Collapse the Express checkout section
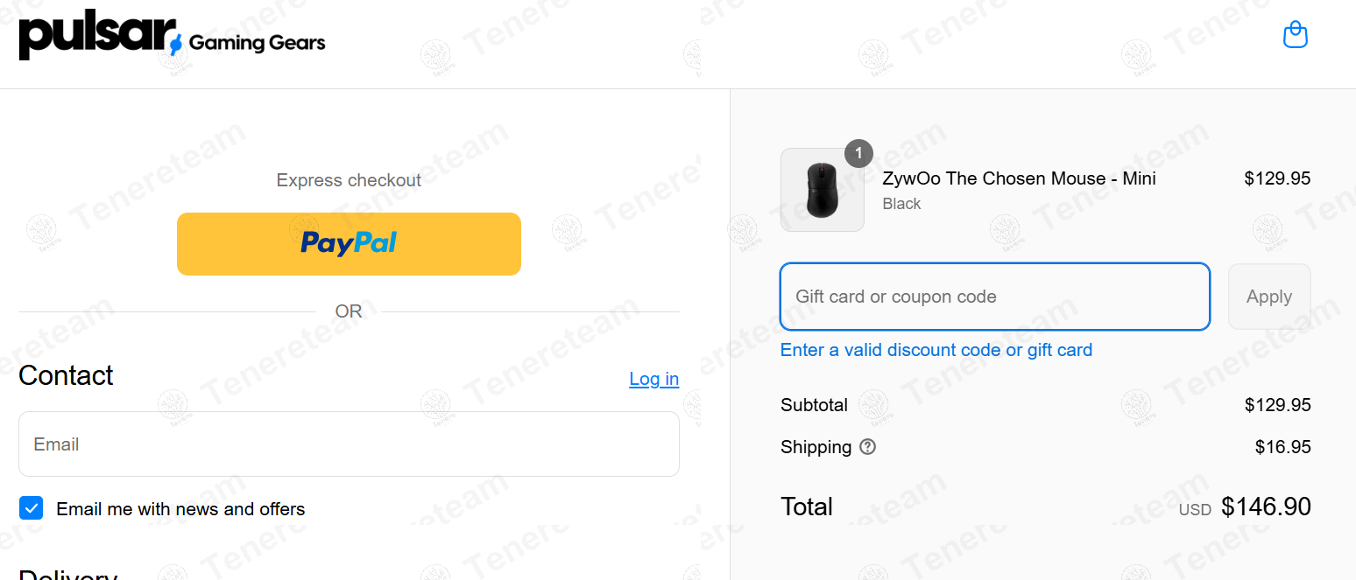Viewport: 1356px width, 580px height. [349, 179]
